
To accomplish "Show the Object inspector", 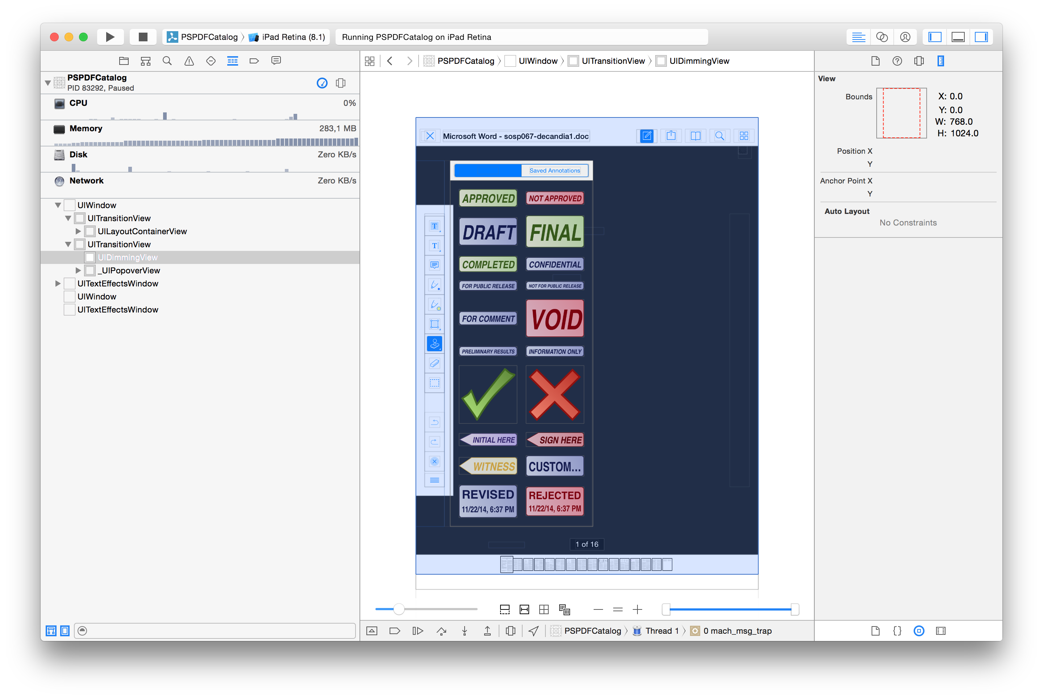I will coord(919,61).
